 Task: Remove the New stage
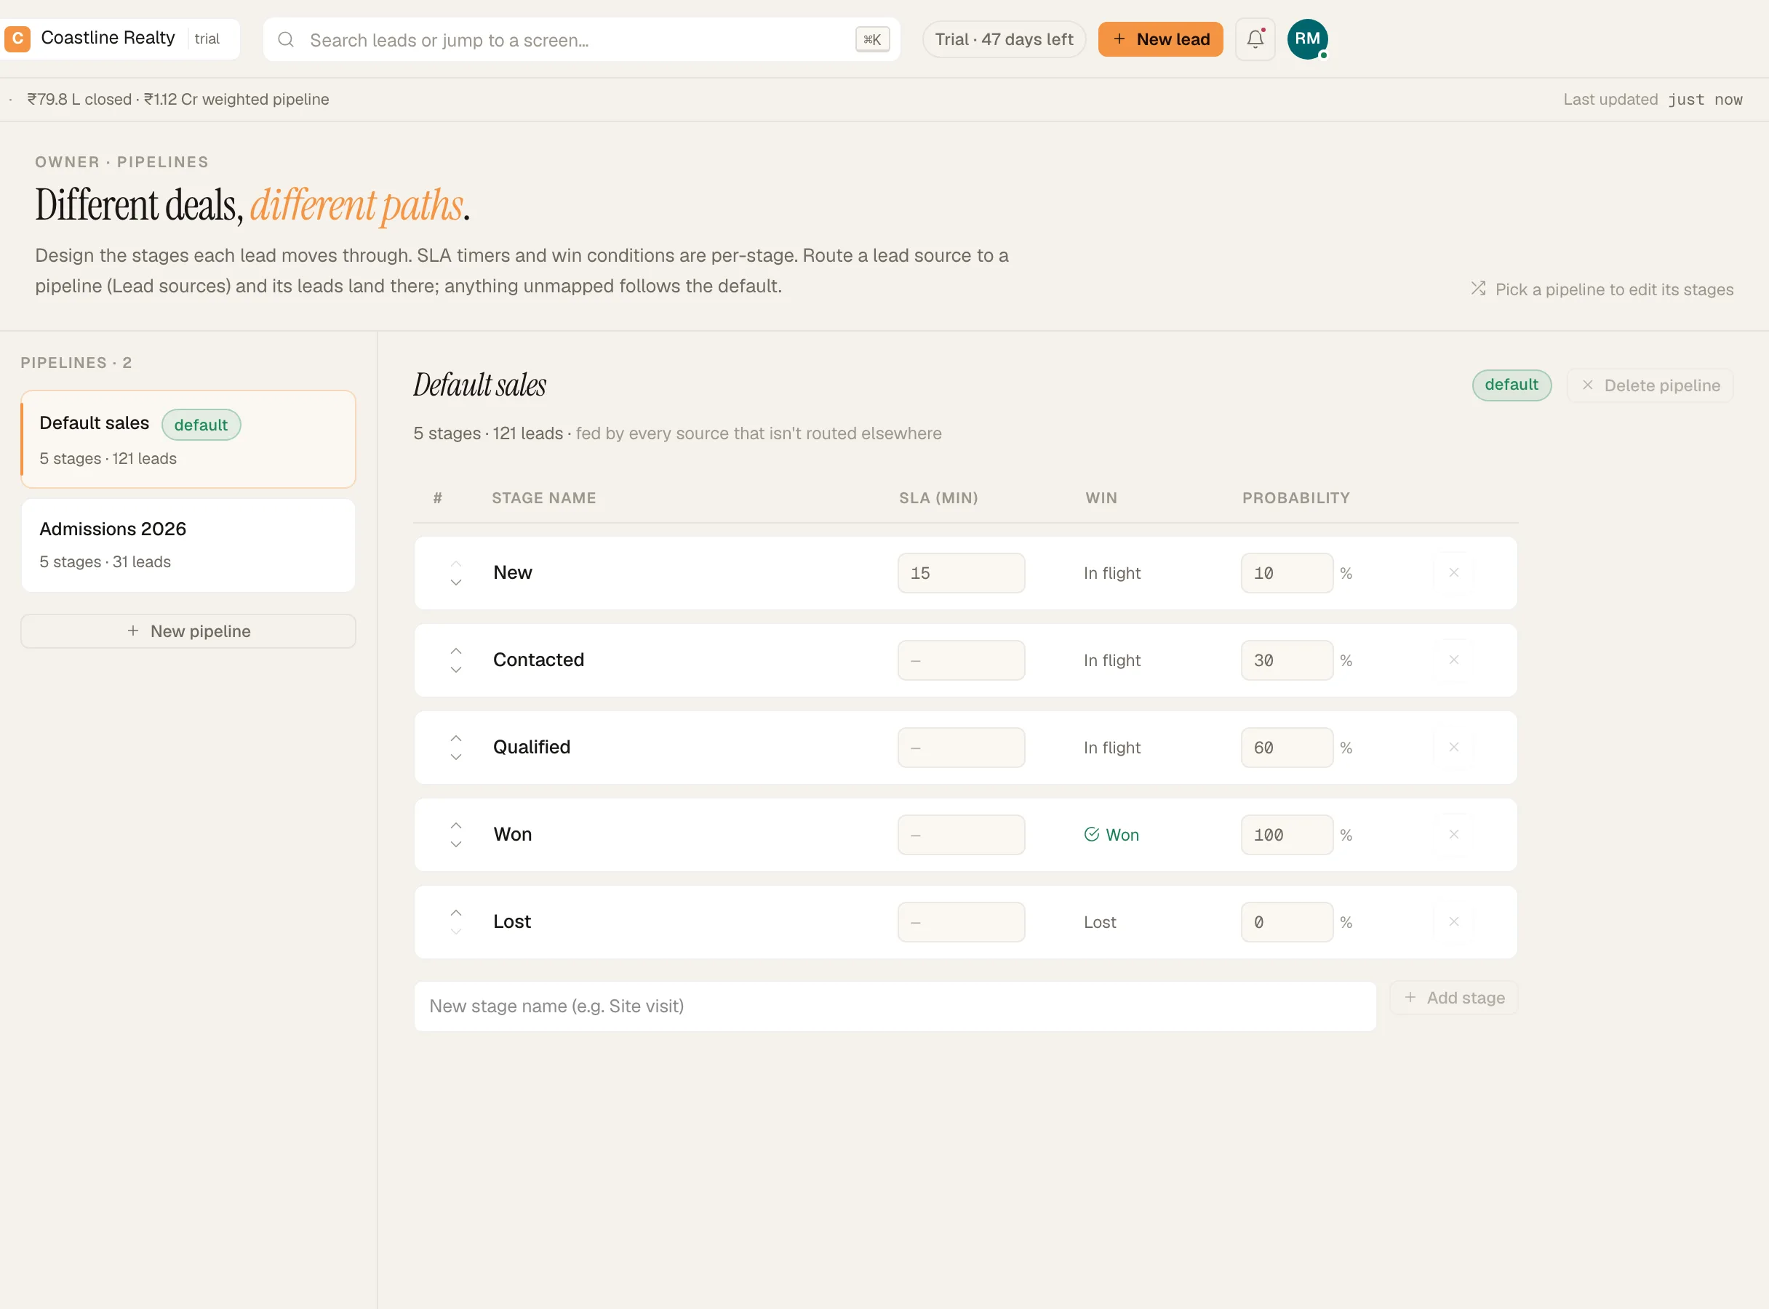pyautogui.click(x=1453, y=573)
